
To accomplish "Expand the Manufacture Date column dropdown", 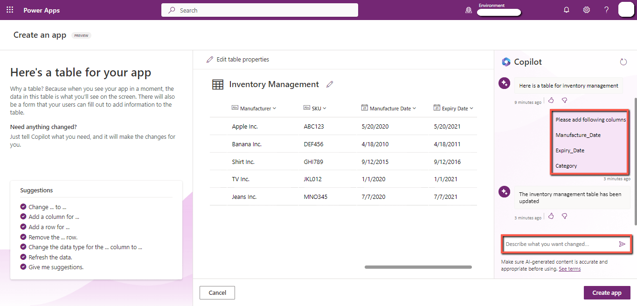I will (x=414, y=108).
